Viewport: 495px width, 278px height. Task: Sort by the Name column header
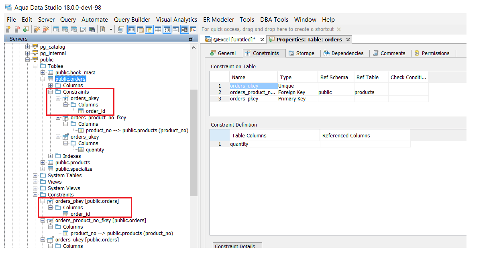tap(254, 77)
